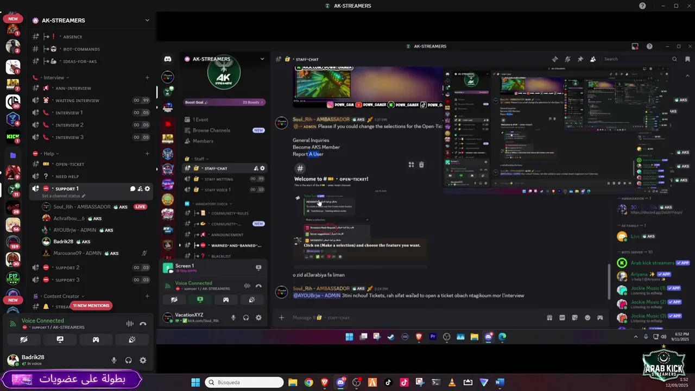
Task: Open SUPPORT 1 channel settings gear
Action: tap(147, 189)
